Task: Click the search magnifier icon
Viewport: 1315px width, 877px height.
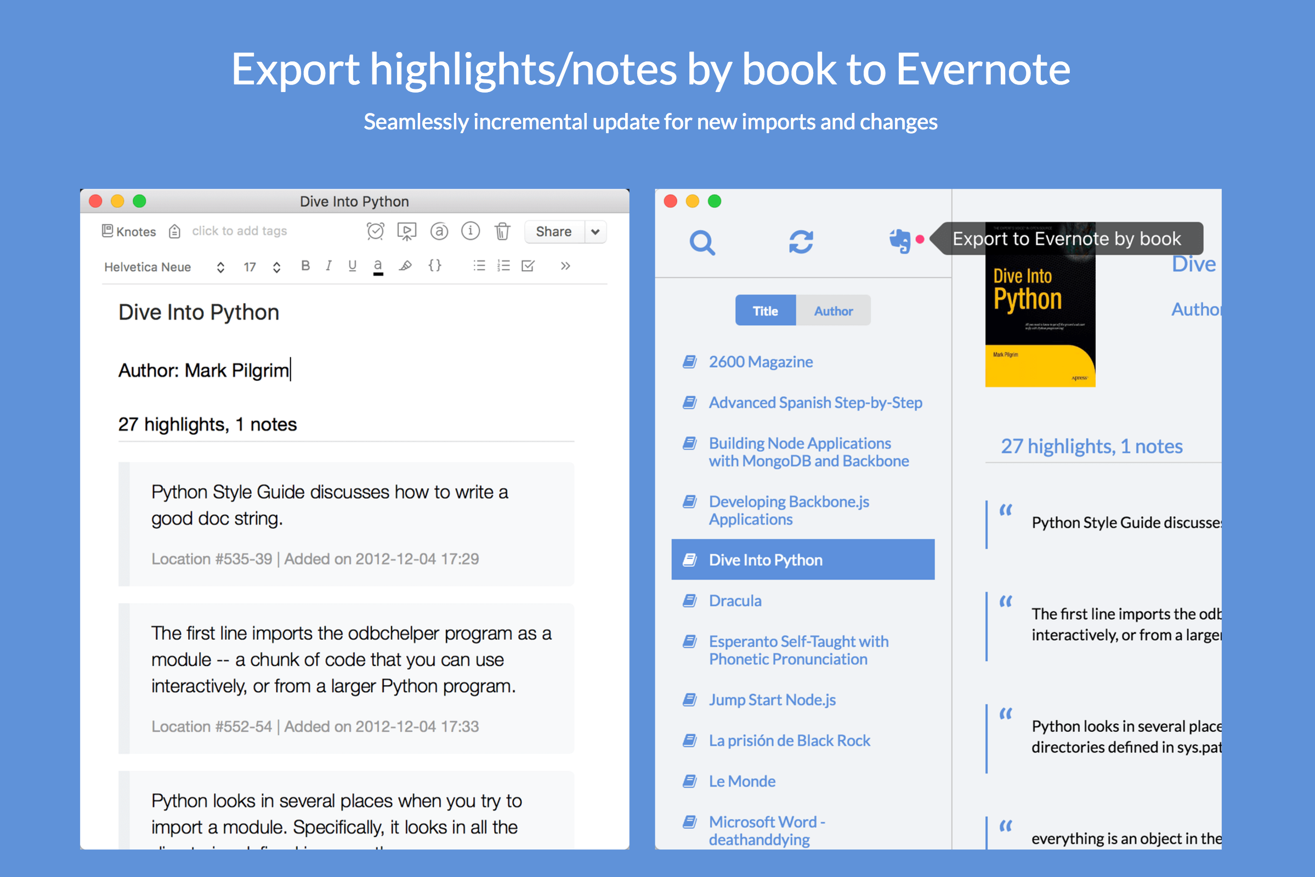Action: point(702,242)
